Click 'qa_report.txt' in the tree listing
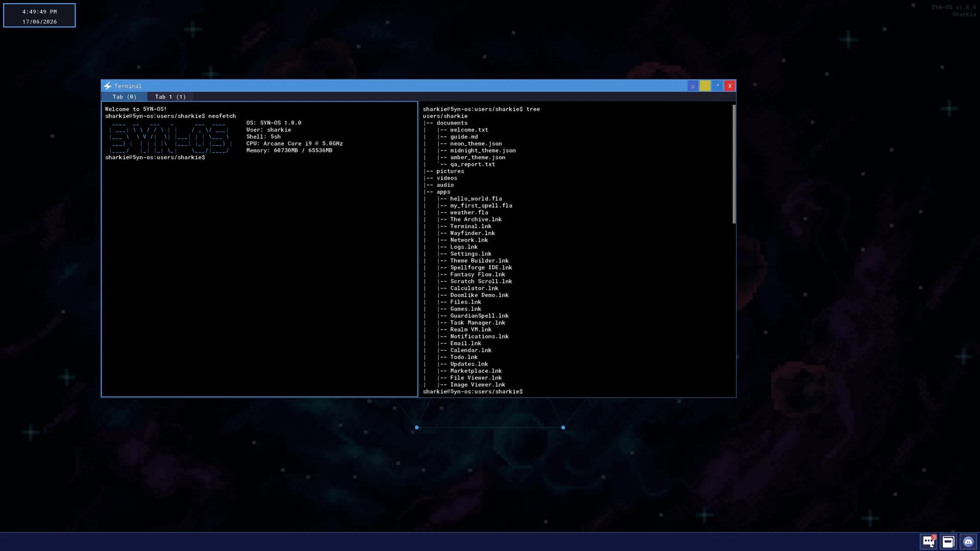This screenshot has height=551, width=980. coord(473,164)
